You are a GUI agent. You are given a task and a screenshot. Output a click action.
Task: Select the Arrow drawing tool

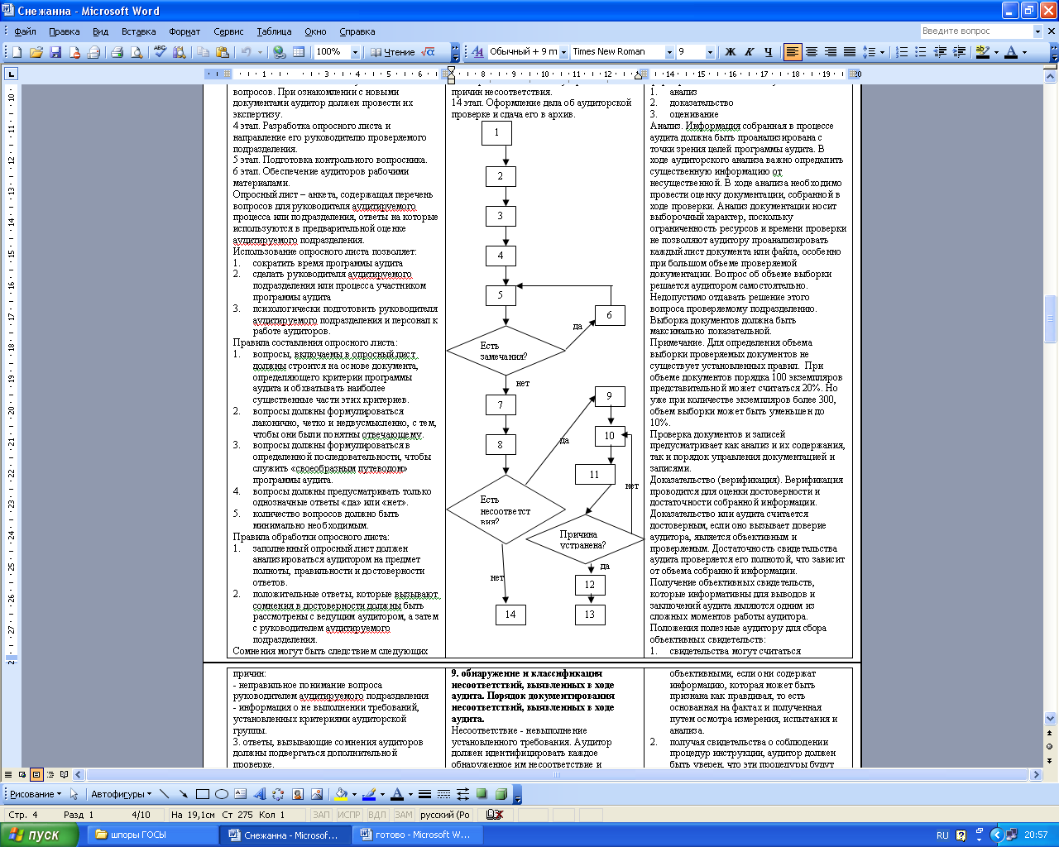tap(183, 794)
